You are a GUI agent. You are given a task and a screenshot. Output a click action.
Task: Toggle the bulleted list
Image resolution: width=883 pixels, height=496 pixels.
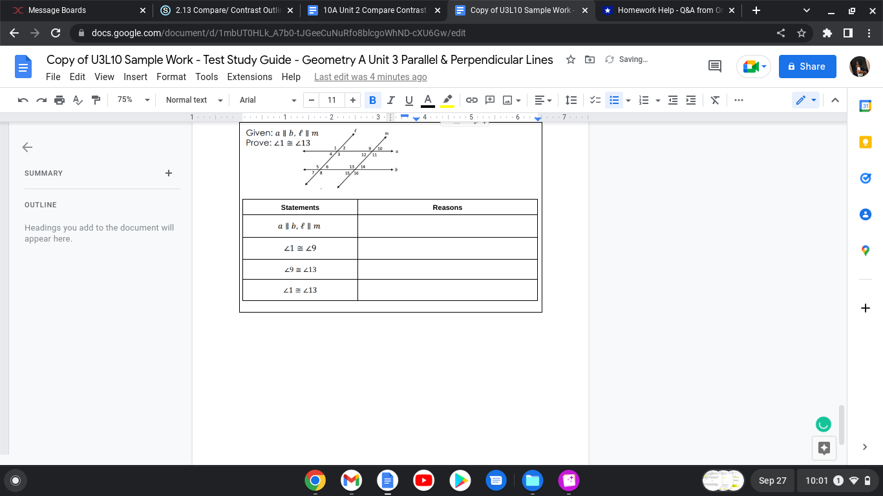(x=614, y=100)
